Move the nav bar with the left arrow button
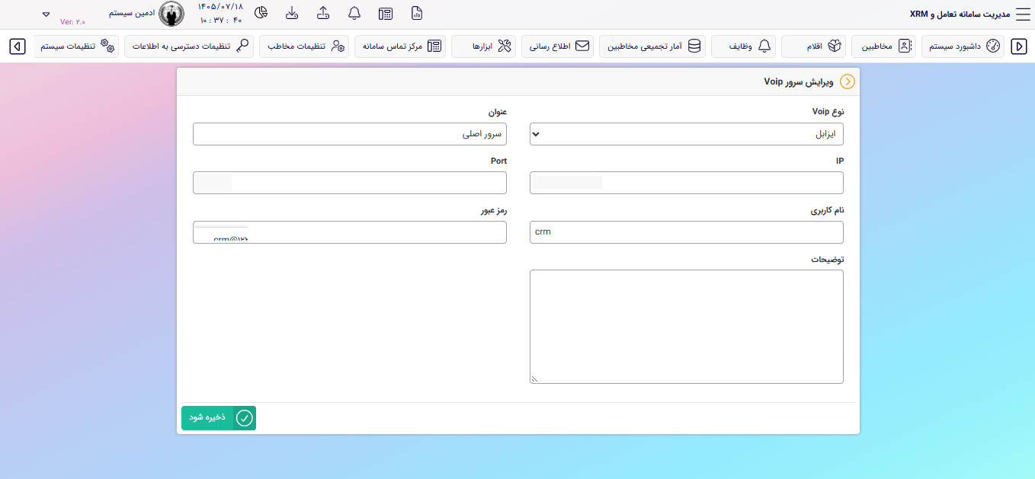The image size is (1035, 479). pyautogui.click(x=18, y=46)
